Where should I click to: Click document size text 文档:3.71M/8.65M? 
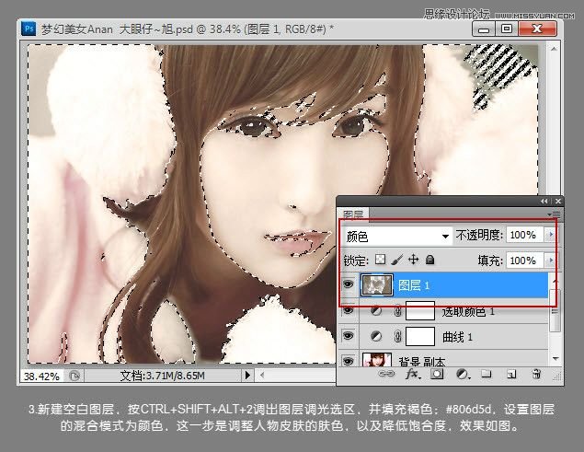click(x=163, y=376)
